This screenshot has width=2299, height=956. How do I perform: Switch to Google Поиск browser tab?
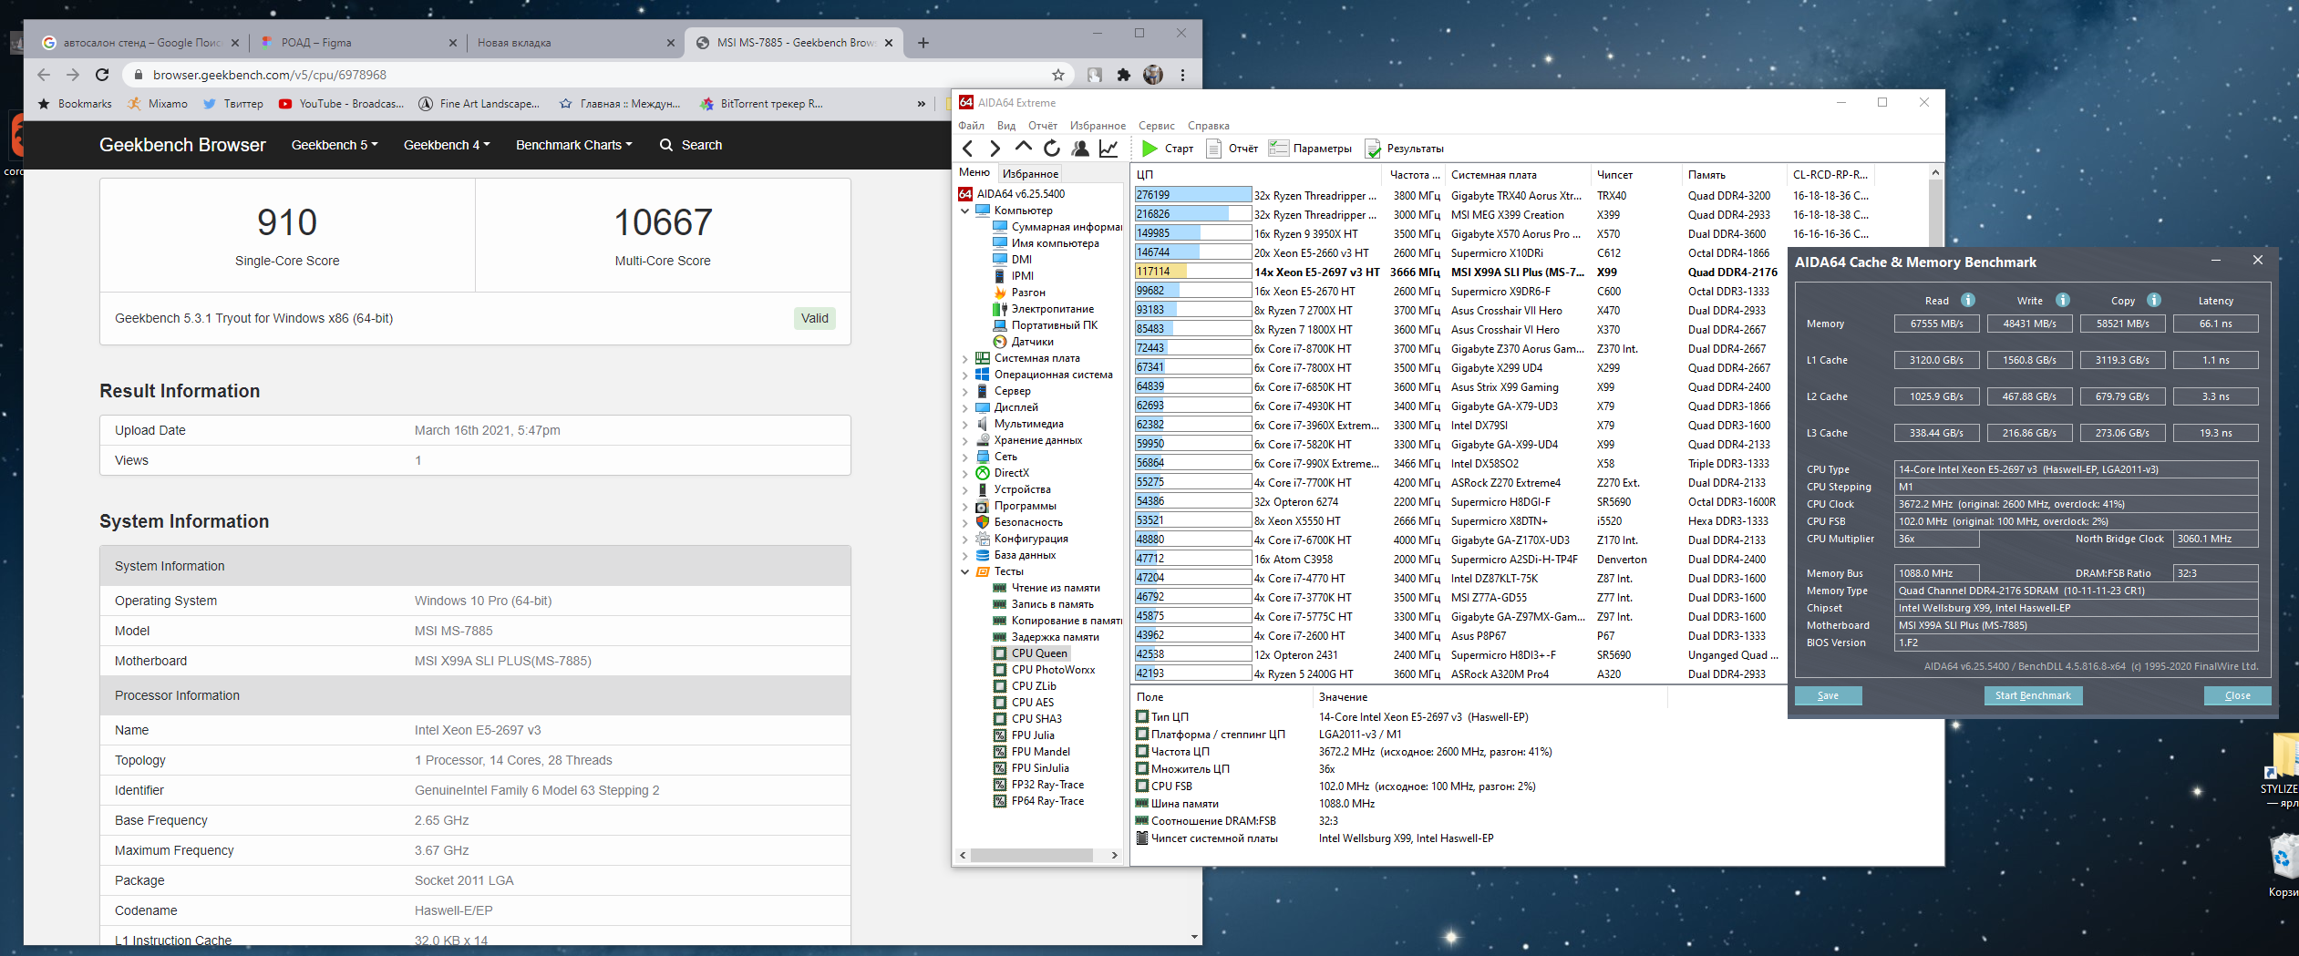(x=142, y=43)
